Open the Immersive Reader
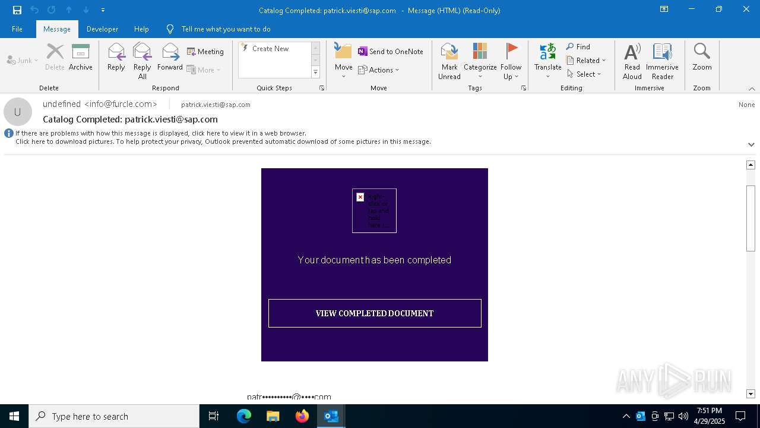760x428 pixels. coord(662,61)
